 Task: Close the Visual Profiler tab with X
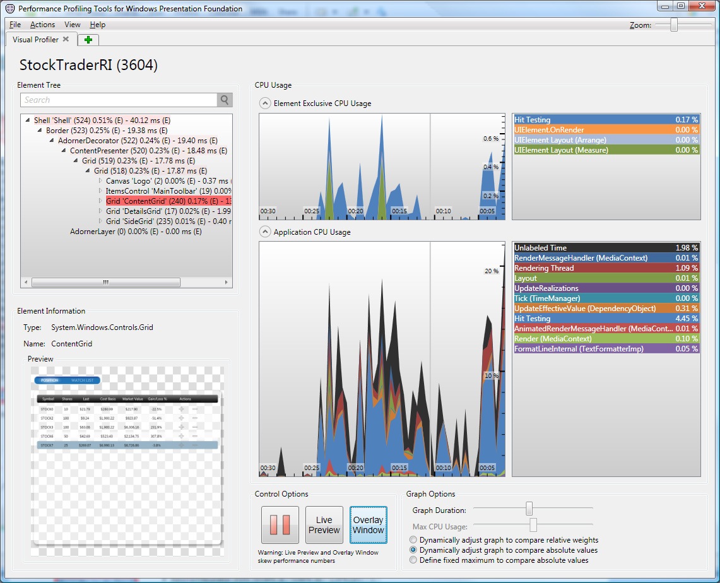pyautogui.click(x=66, y=39)
